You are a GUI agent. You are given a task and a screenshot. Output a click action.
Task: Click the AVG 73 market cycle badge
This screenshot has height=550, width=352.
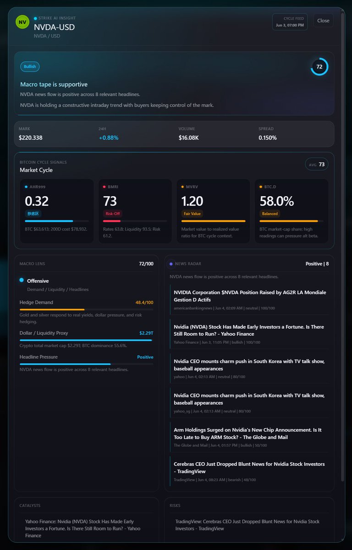coord(317,165)
